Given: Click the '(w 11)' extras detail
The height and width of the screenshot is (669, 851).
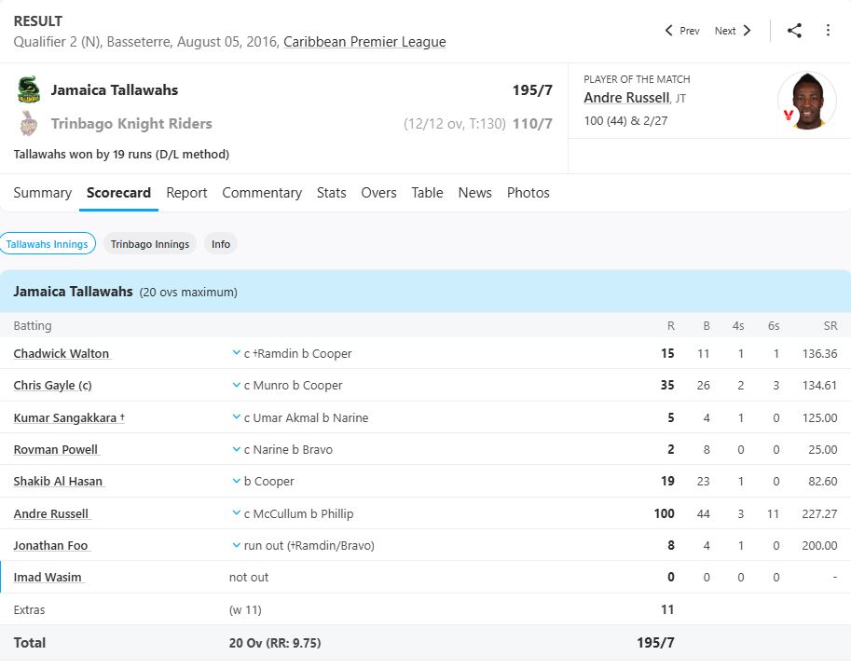Looking at the screenshot, I should point(245,610).
